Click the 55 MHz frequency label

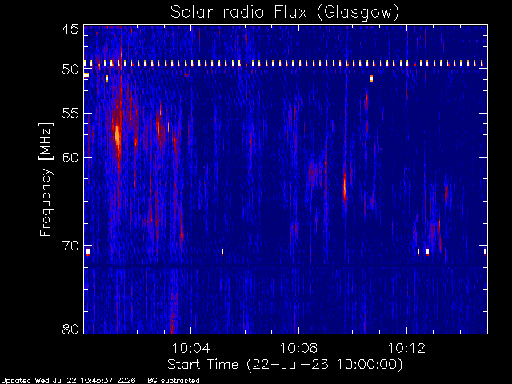tap(70, 114)
